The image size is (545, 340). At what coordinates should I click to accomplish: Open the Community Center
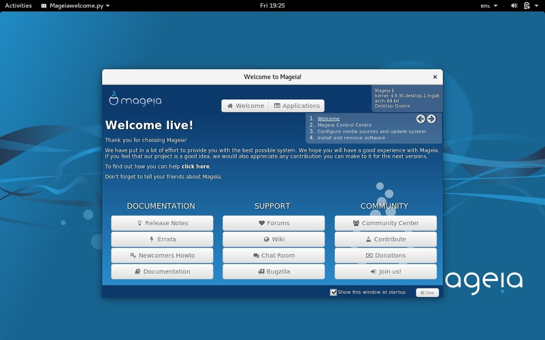[x=385, y=223]
